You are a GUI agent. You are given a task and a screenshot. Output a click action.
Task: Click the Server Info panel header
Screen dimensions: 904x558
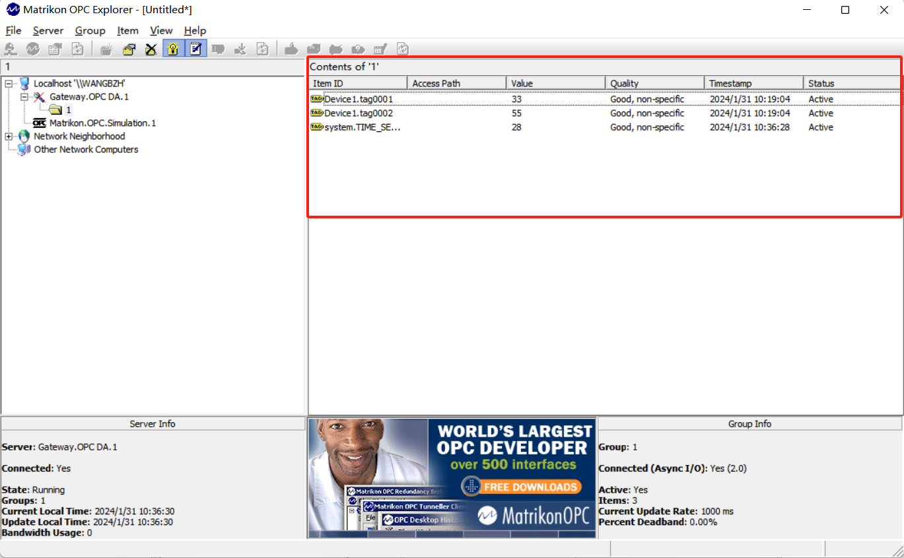point(153,423)
